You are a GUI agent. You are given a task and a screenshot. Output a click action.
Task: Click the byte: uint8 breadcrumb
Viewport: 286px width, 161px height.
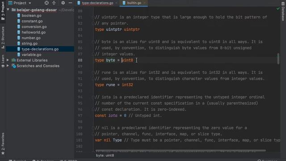click(105, 155)
